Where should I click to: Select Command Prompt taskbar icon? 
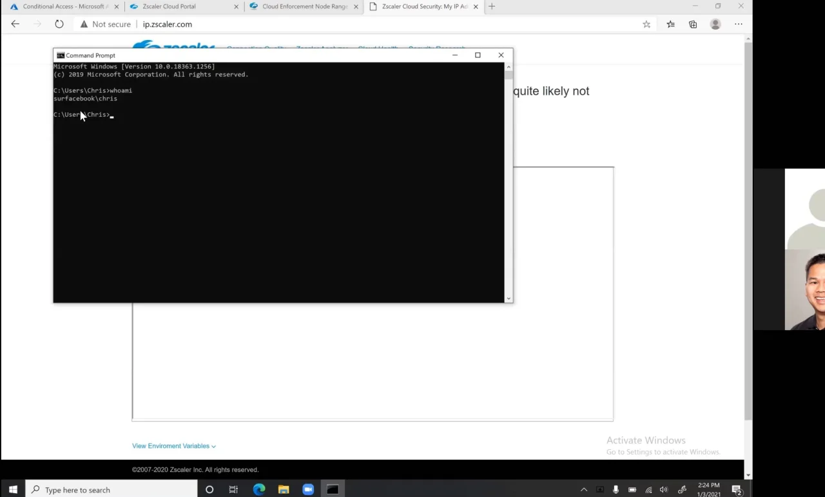click(x=333, y=489)
